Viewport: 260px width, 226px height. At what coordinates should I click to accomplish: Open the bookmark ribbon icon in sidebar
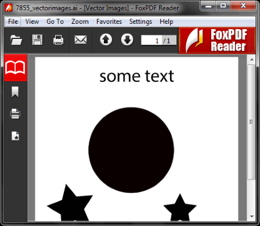(x=15, y=92)
